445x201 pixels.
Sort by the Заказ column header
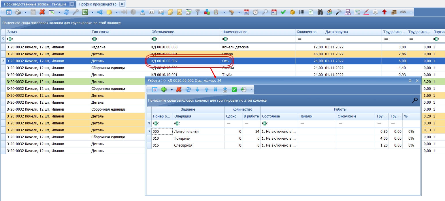pyautogui.click(x=48, y=32)
